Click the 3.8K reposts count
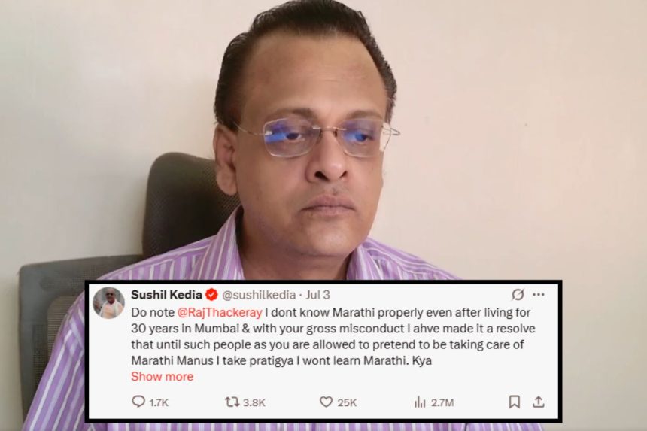Viewport: 647px width, 431px height. coord(254,402)
